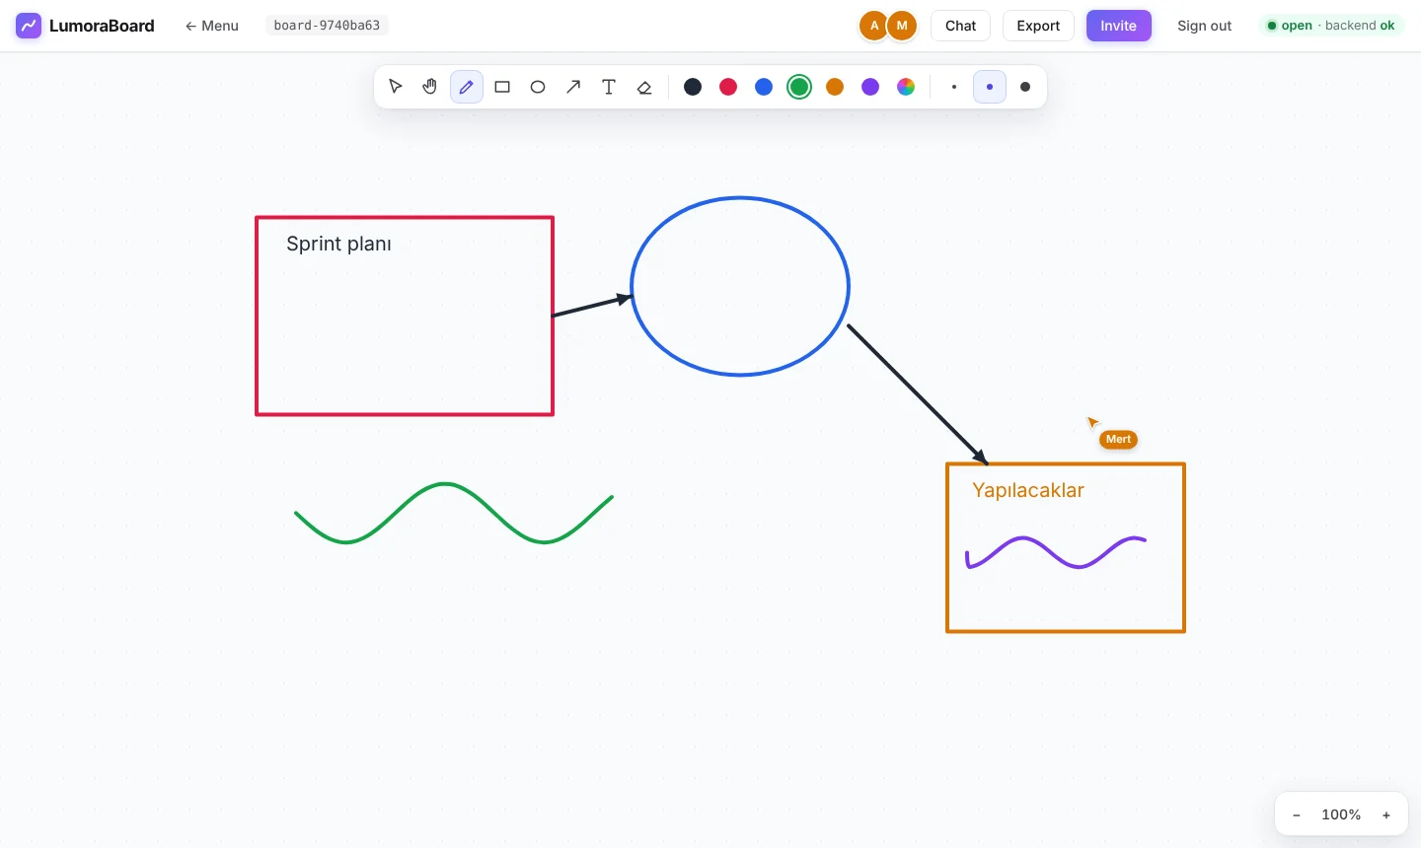Select the Pencil draw tool

point(467,87)
